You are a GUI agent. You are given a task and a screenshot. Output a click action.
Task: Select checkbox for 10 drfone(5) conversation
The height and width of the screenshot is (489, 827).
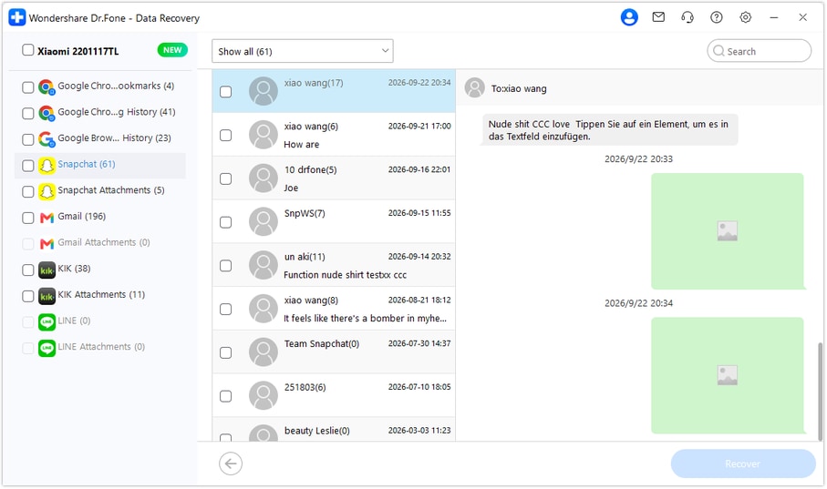click(x=226, y=178)
